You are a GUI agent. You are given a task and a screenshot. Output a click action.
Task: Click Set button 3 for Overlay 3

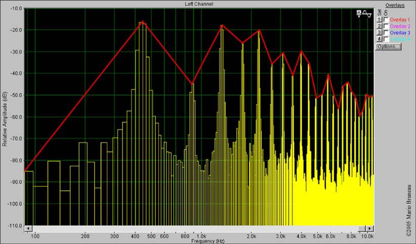(x=380, y=33)
